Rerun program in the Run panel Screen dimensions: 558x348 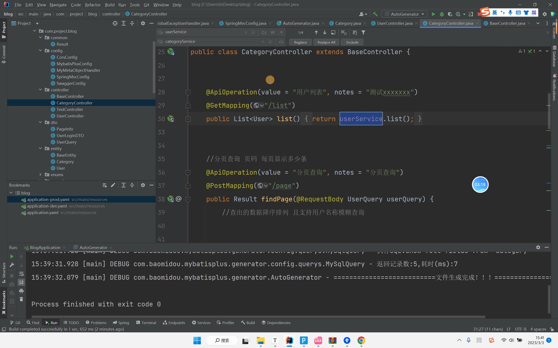click(x=12, y=256)
